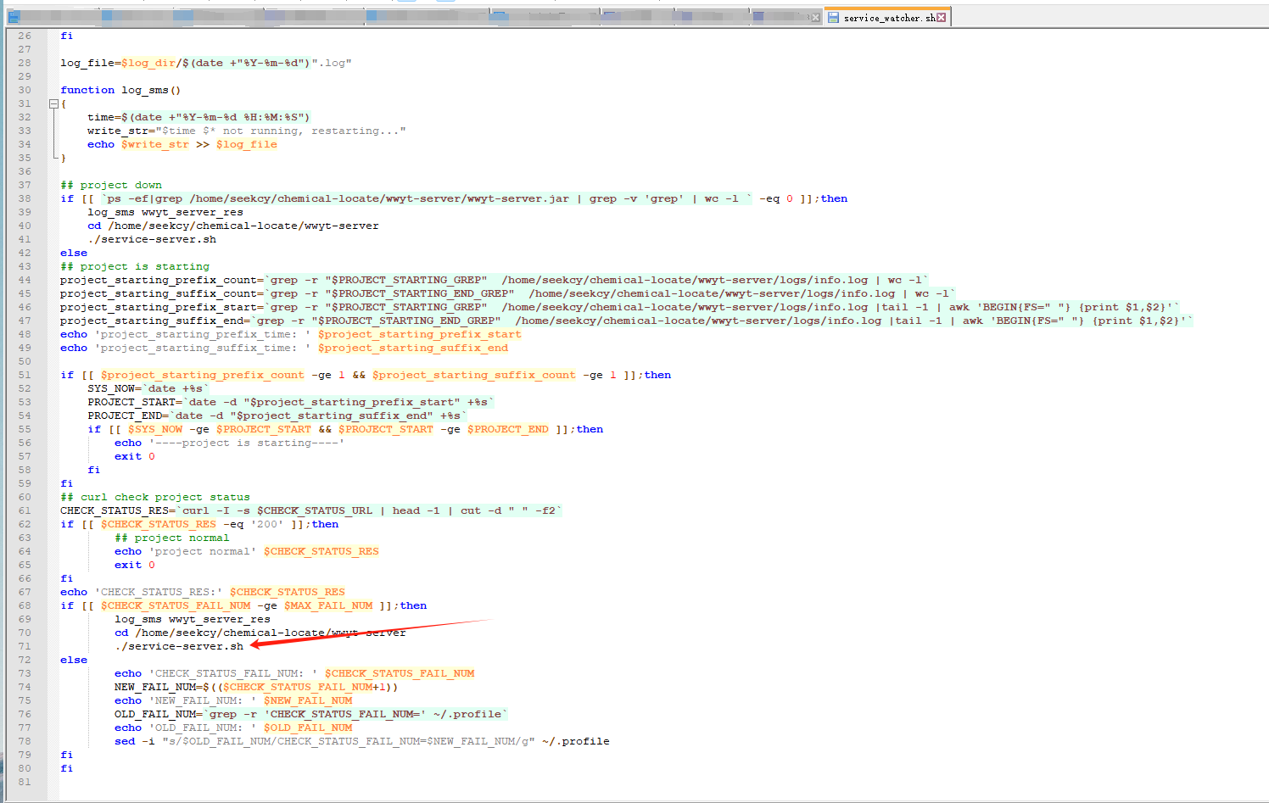Image resolution: width=1269 pixels, height=803 pixels.
Task: Click the '$log_dir' variable on line 28
Action: [x=148, y=63]
